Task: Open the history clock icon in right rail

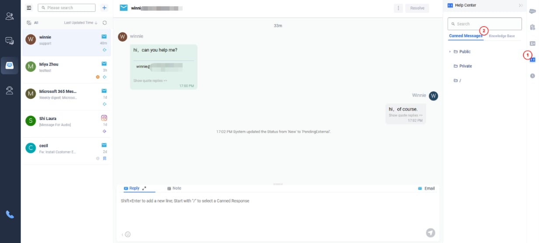Action: [532, 76]
